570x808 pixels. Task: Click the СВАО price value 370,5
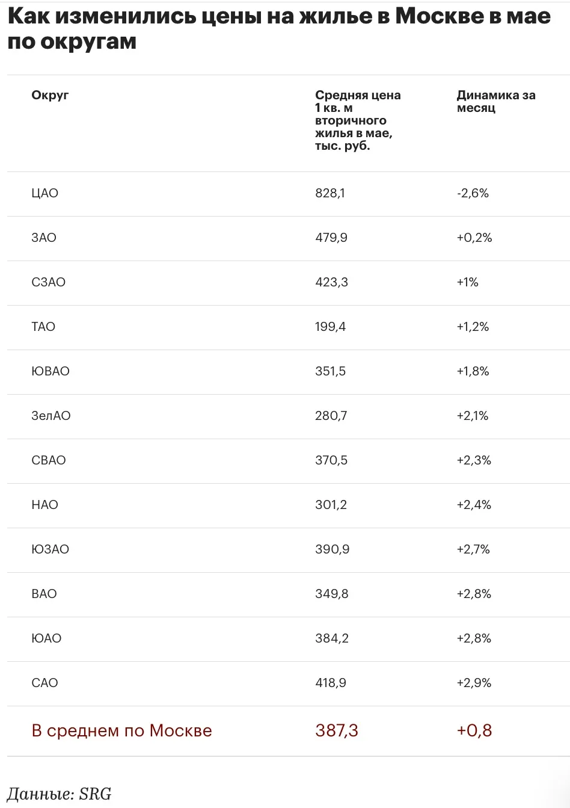331,460
